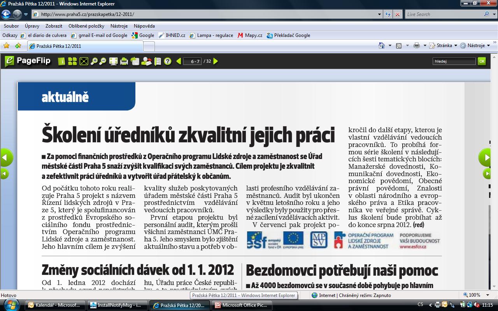Screen dimensions: 498x311
Task: Click the Favorites Center star icon
Action: pyautogui.click(x=6, y=46)
